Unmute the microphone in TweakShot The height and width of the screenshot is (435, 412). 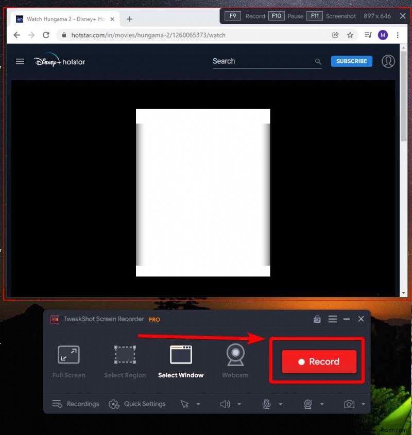[x=267, y=404]
